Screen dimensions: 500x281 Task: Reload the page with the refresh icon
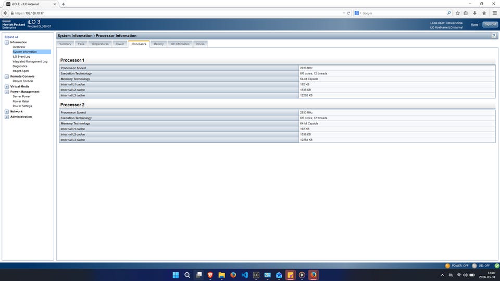(348, 13)
